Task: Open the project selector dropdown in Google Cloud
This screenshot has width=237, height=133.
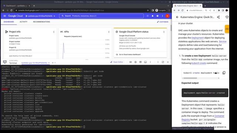Action: click(40, 16)
